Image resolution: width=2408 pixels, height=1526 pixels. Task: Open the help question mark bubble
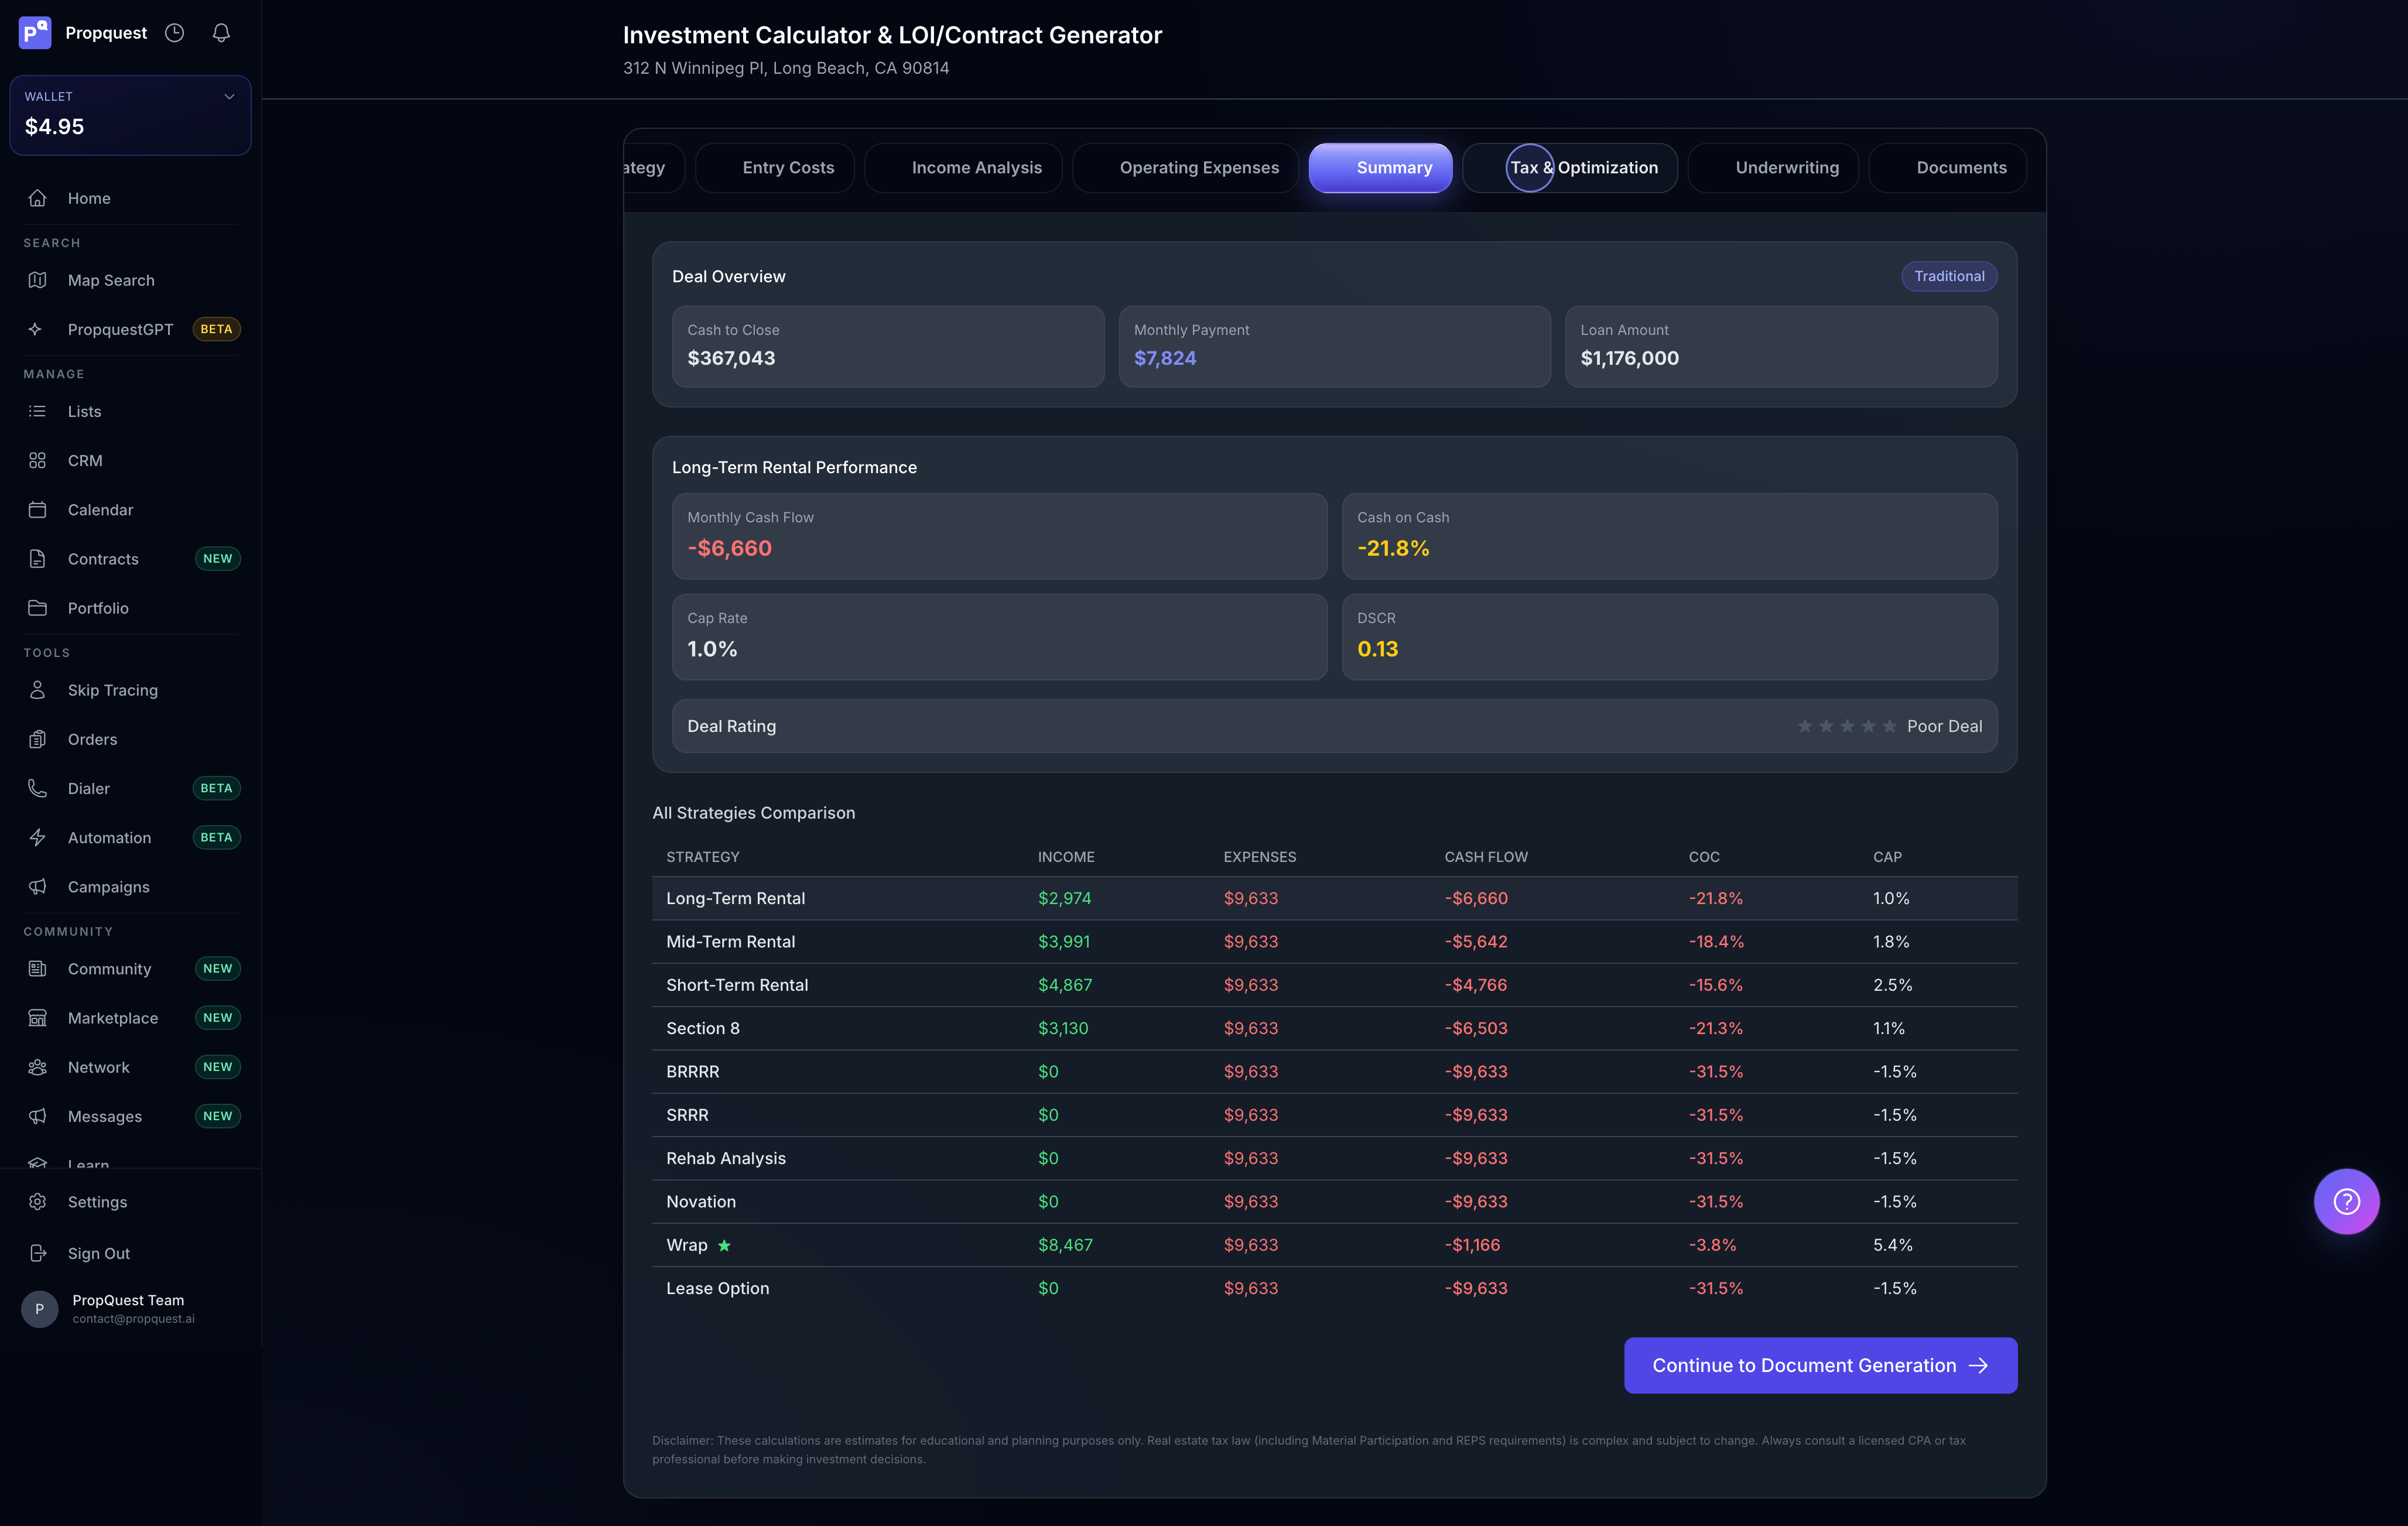[x=2346, y=1201]
